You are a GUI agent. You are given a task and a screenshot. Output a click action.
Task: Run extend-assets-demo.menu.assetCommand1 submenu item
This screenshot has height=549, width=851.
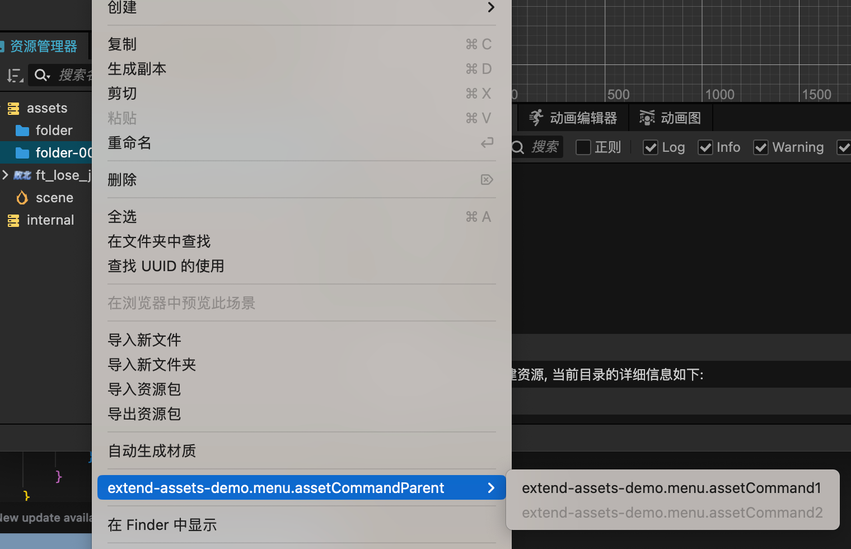[x=672, y=488]
